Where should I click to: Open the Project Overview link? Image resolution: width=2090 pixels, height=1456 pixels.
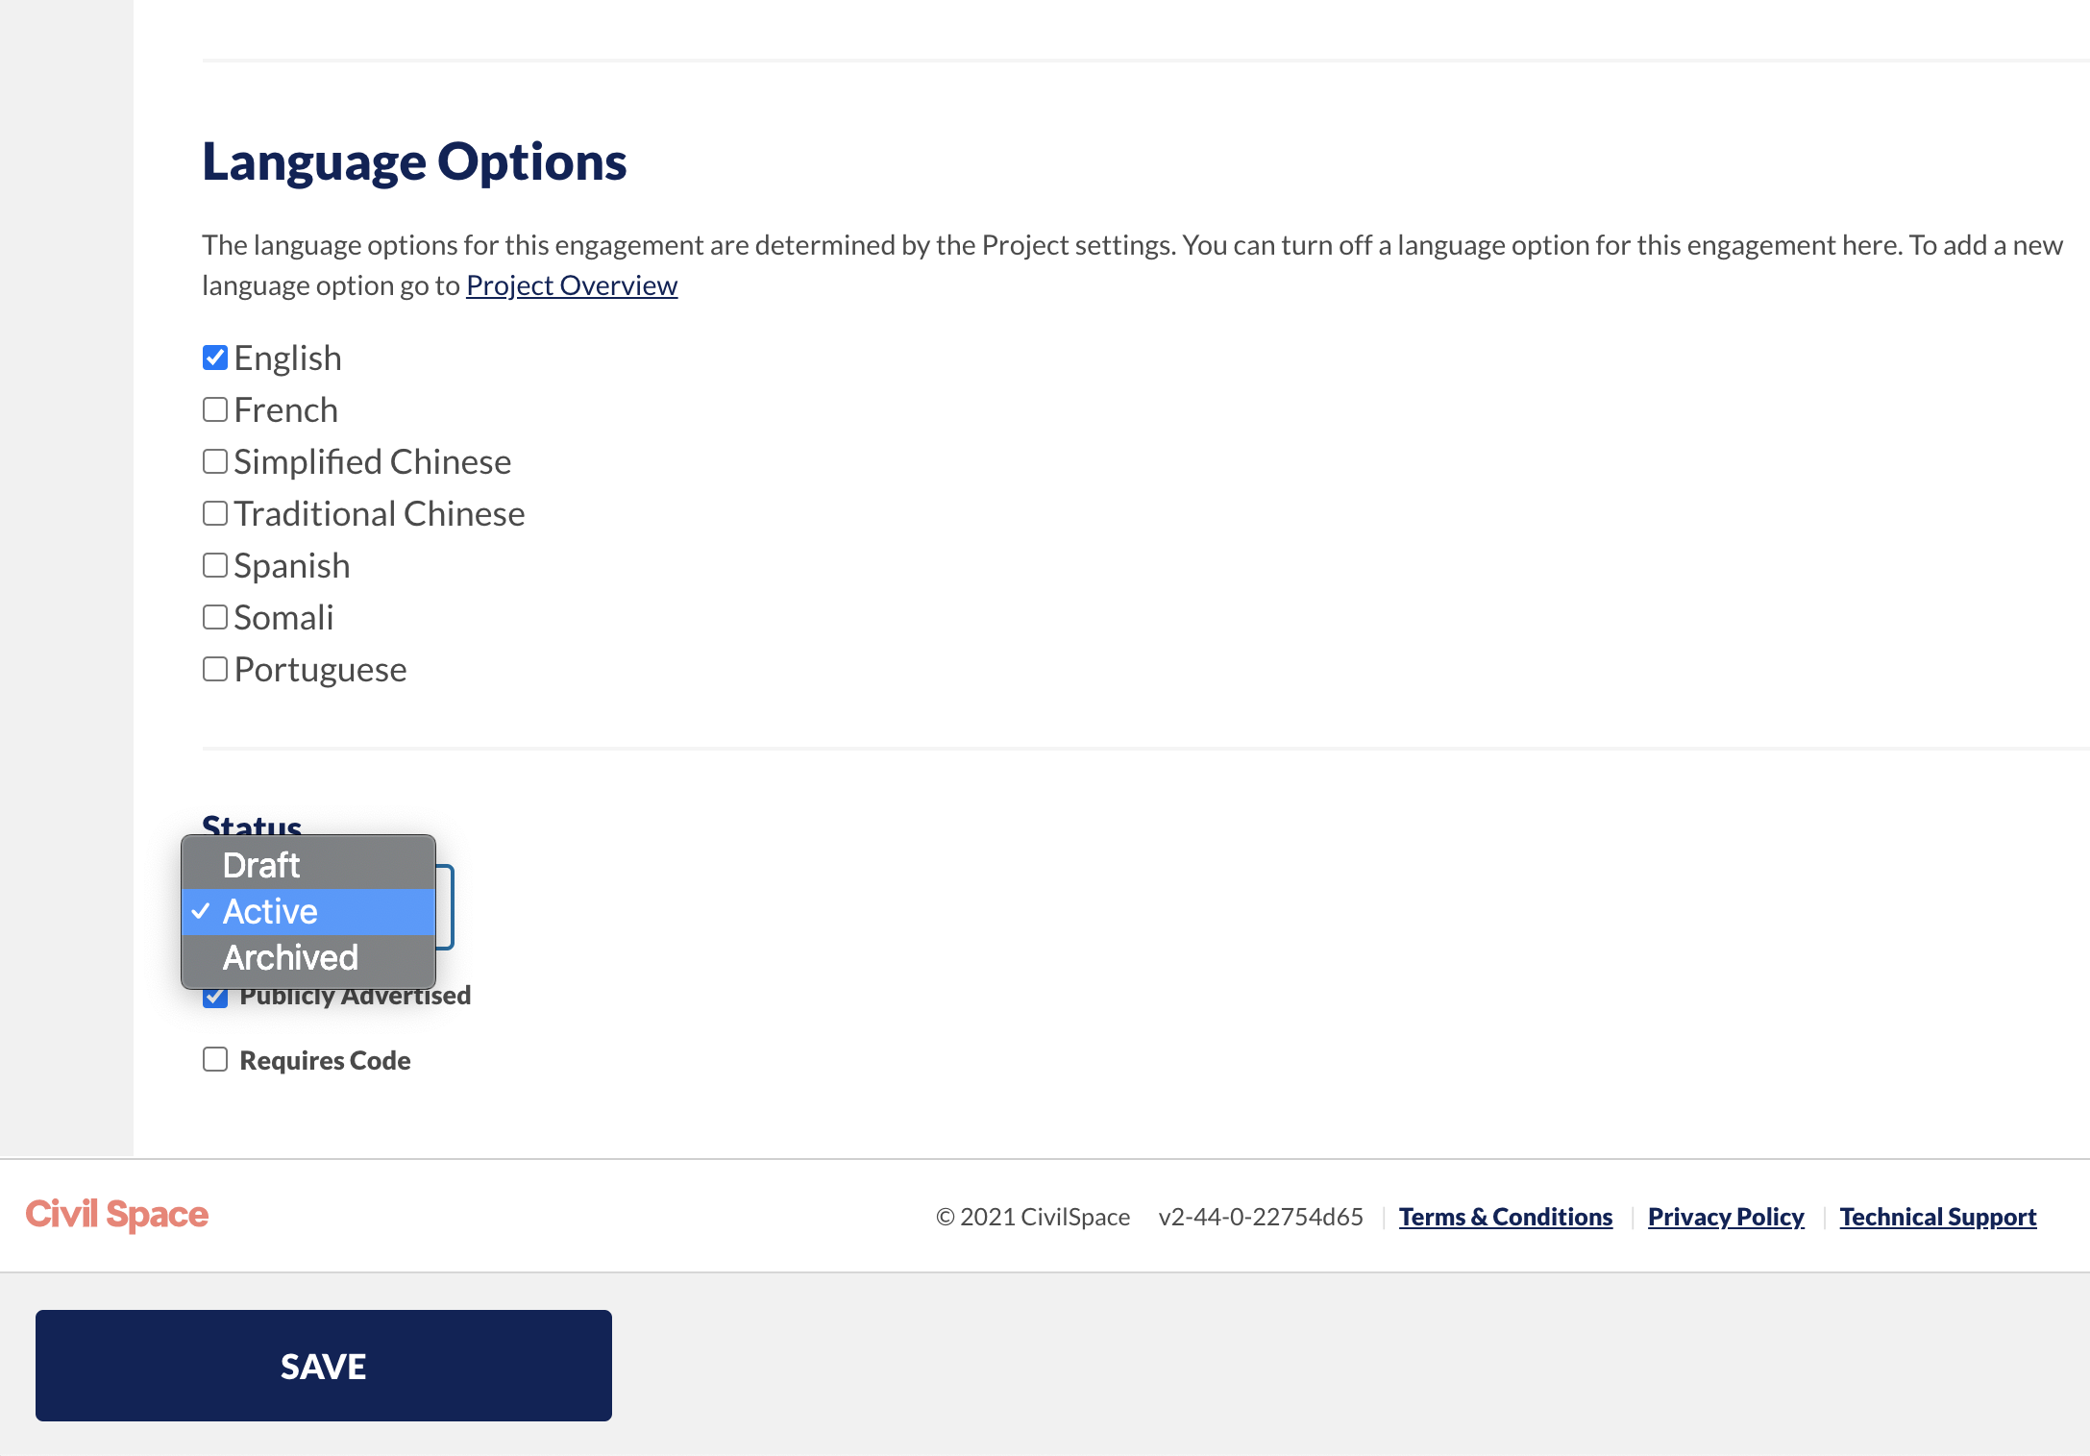coord(572,285)
